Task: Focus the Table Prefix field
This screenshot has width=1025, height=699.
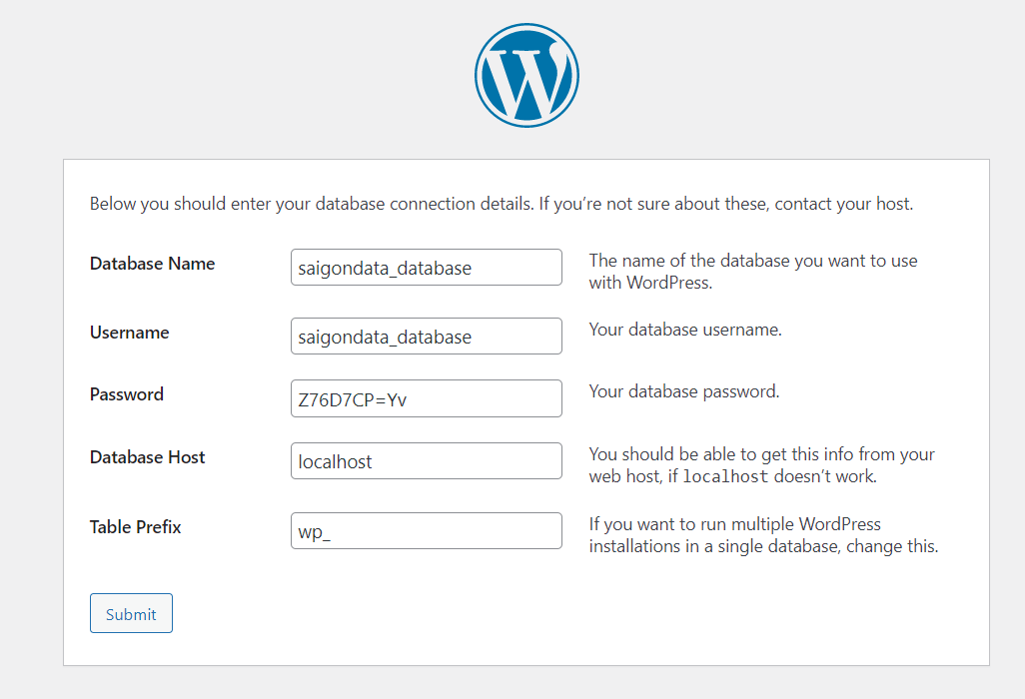Action: click(x=427, y=530)
